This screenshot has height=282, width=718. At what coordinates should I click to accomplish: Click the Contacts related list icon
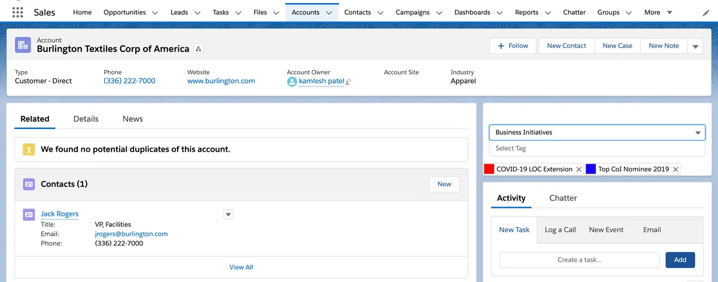coord(29,184)
